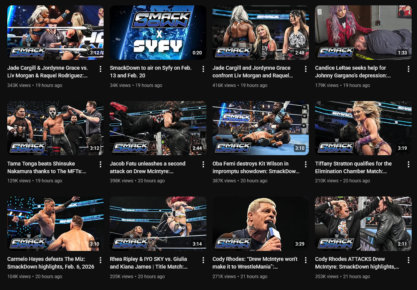Open the Jacob Fatu attack thumbnail

coord(158,128)
